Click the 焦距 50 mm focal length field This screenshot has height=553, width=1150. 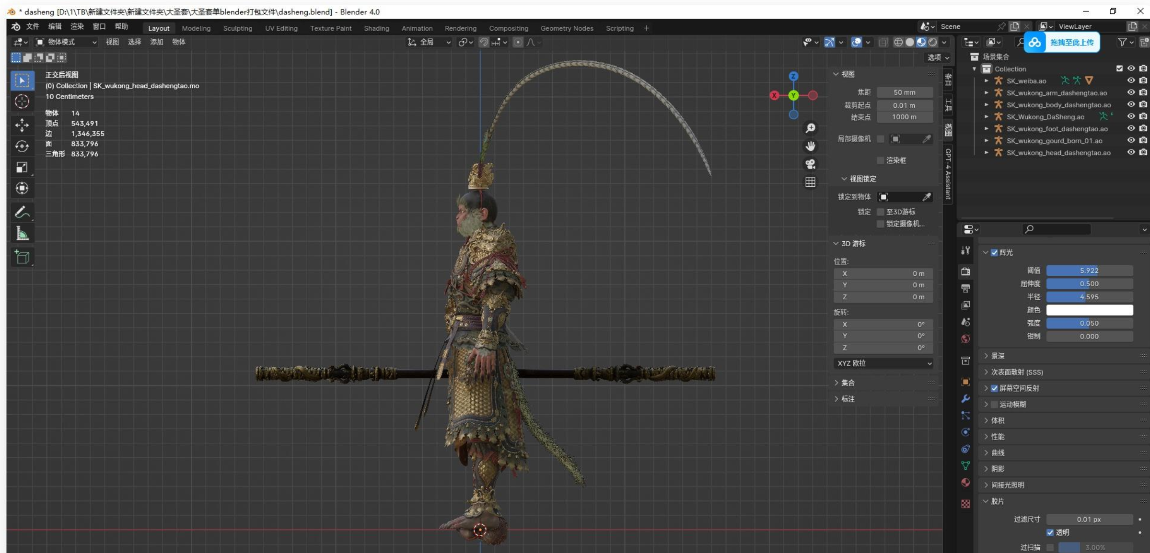pyautogui.click(x=904, y=92)
